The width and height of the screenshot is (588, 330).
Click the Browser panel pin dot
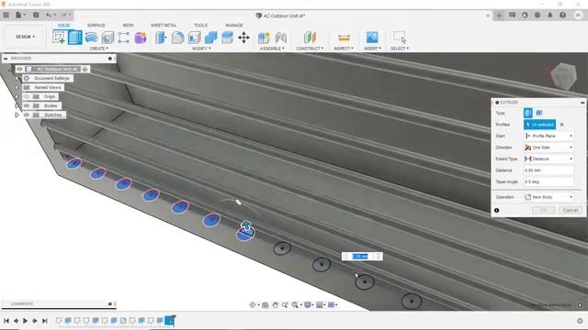110,59
